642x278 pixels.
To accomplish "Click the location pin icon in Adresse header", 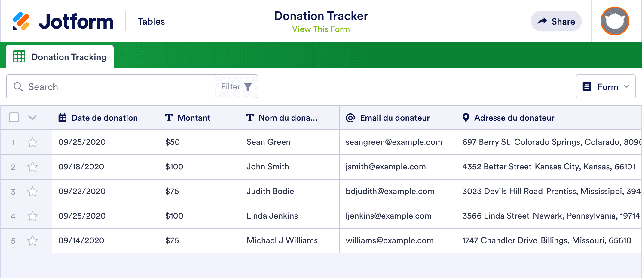I will (466, 118).
